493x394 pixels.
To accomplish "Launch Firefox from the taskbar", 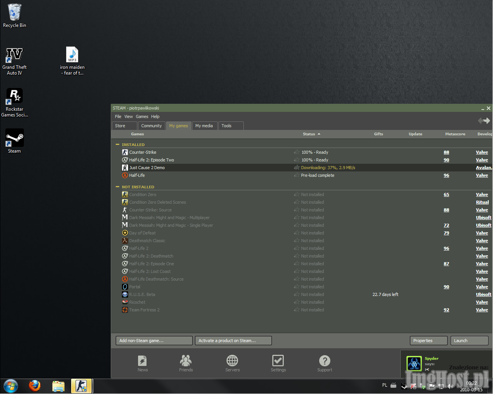I will (35, 386).
